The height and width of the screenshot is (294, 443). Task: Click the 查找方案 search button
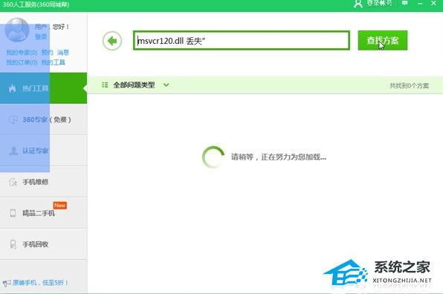pos(383,41)
